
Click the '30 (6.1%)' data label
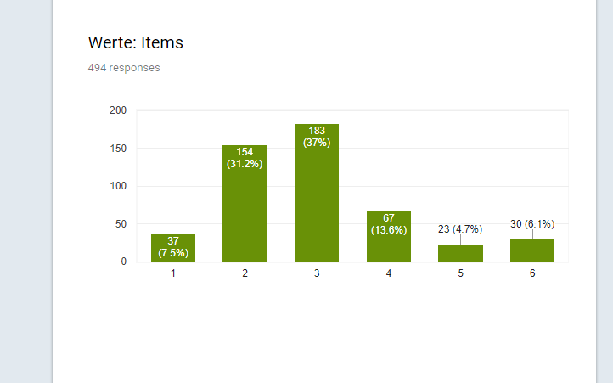pos(532,224)
